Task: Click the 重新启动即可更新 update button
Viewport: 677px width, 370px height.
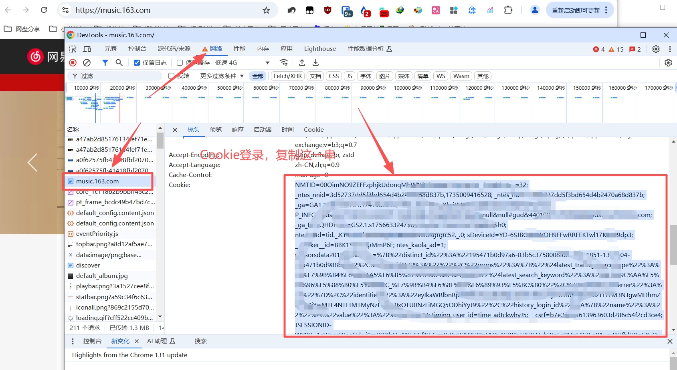Action: pyautogui.click(x=576, y=10)
